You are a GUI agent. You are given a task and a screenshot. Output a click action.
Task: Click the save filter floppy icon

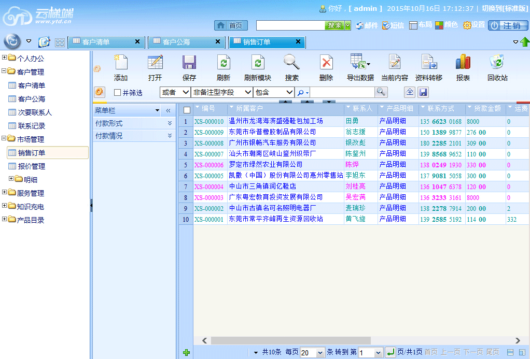coord(423,92)
